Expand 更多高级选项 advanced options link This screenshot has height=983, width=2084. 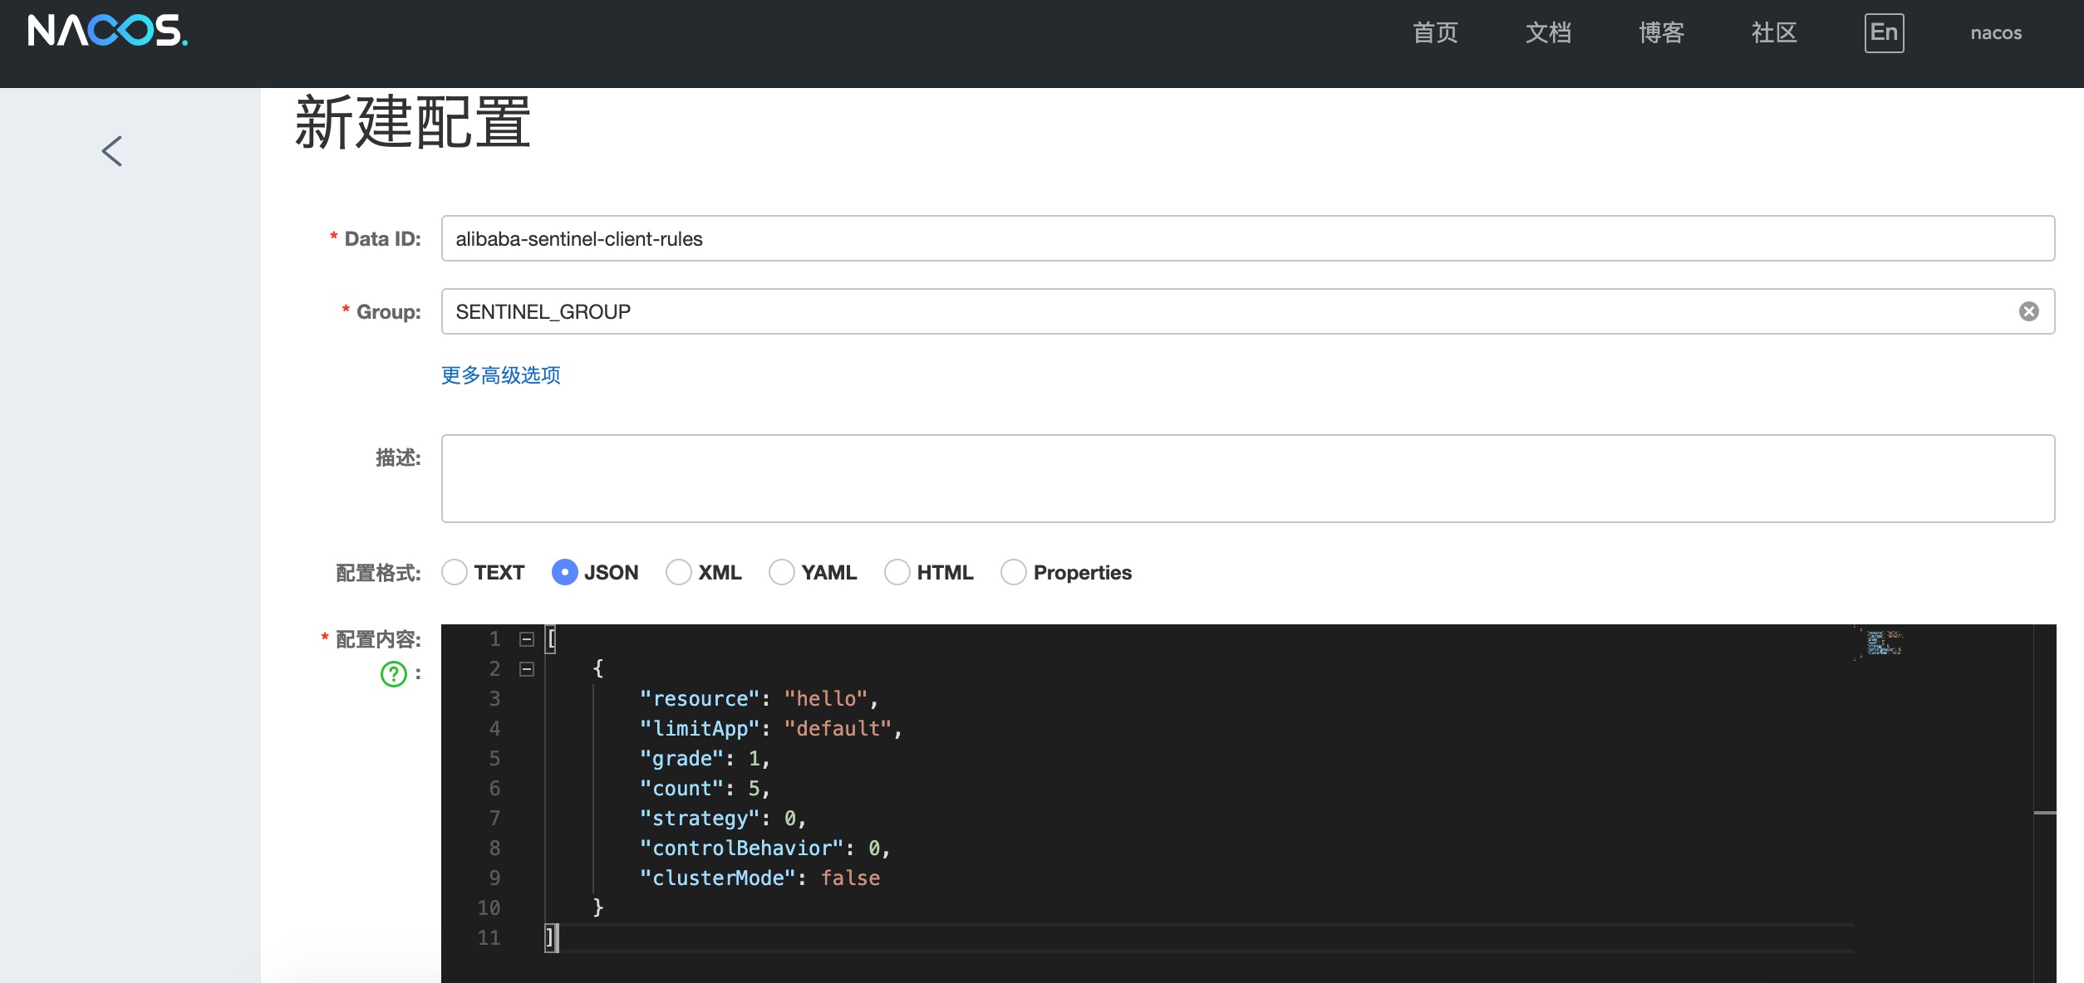[x=501, y=375]
